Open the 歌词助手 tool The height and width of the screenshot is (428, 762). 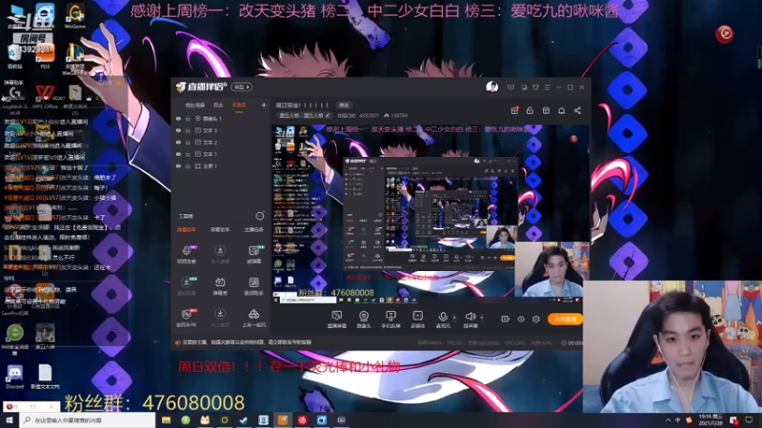tap(253, 286)
